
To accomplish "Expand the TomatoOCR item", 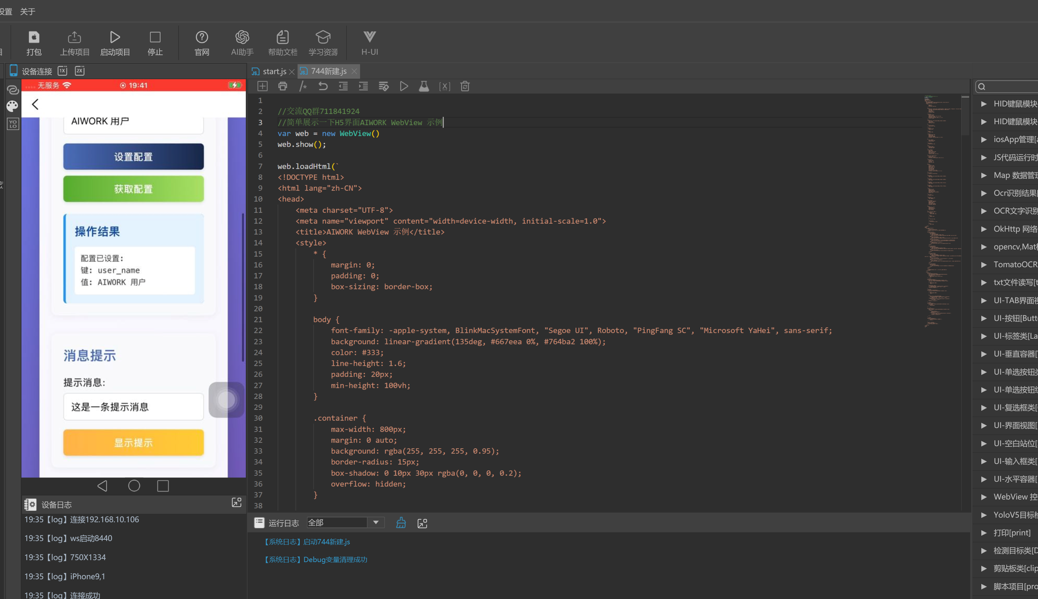I will tap(984, 265).
